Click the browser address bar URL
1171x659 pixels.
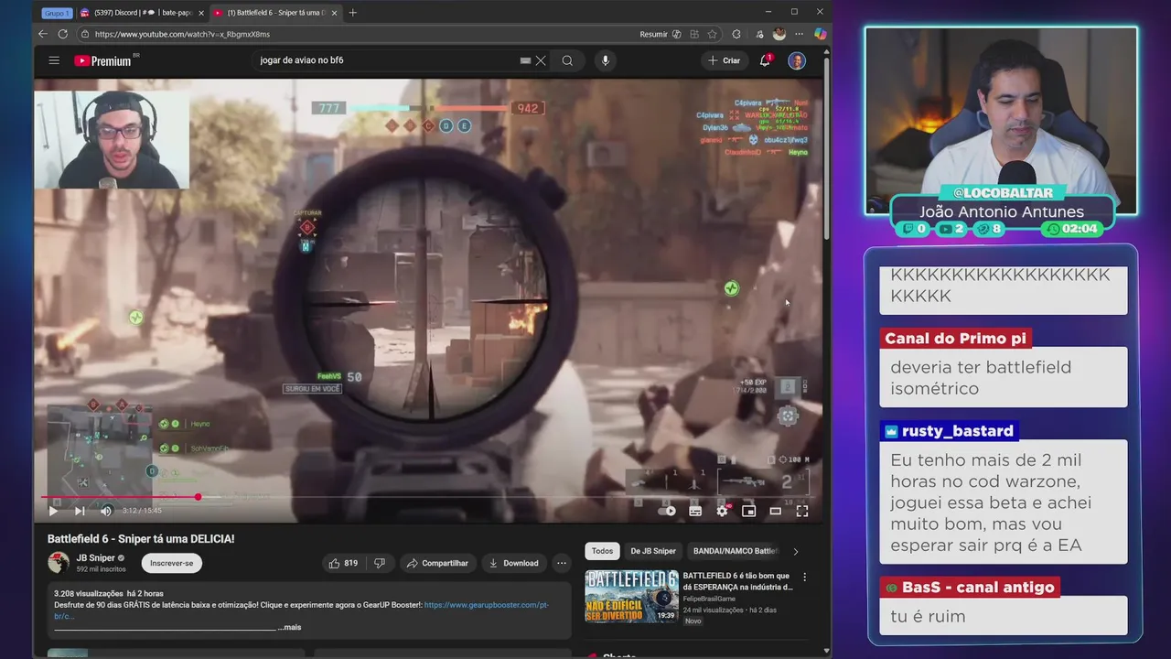(182, 34)
